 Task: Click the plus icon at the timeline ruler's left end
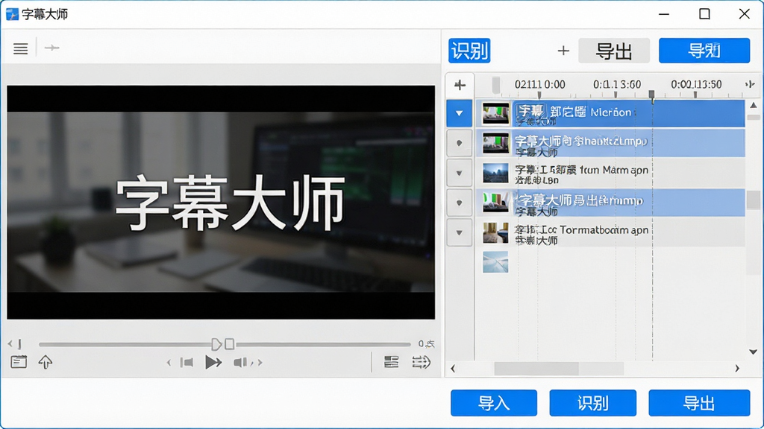[x=460, y=85]
